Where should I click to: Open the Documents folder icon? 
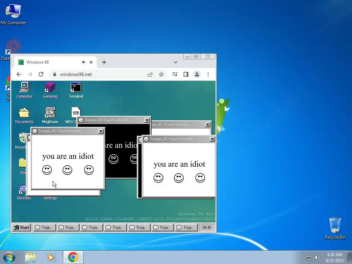24,115
